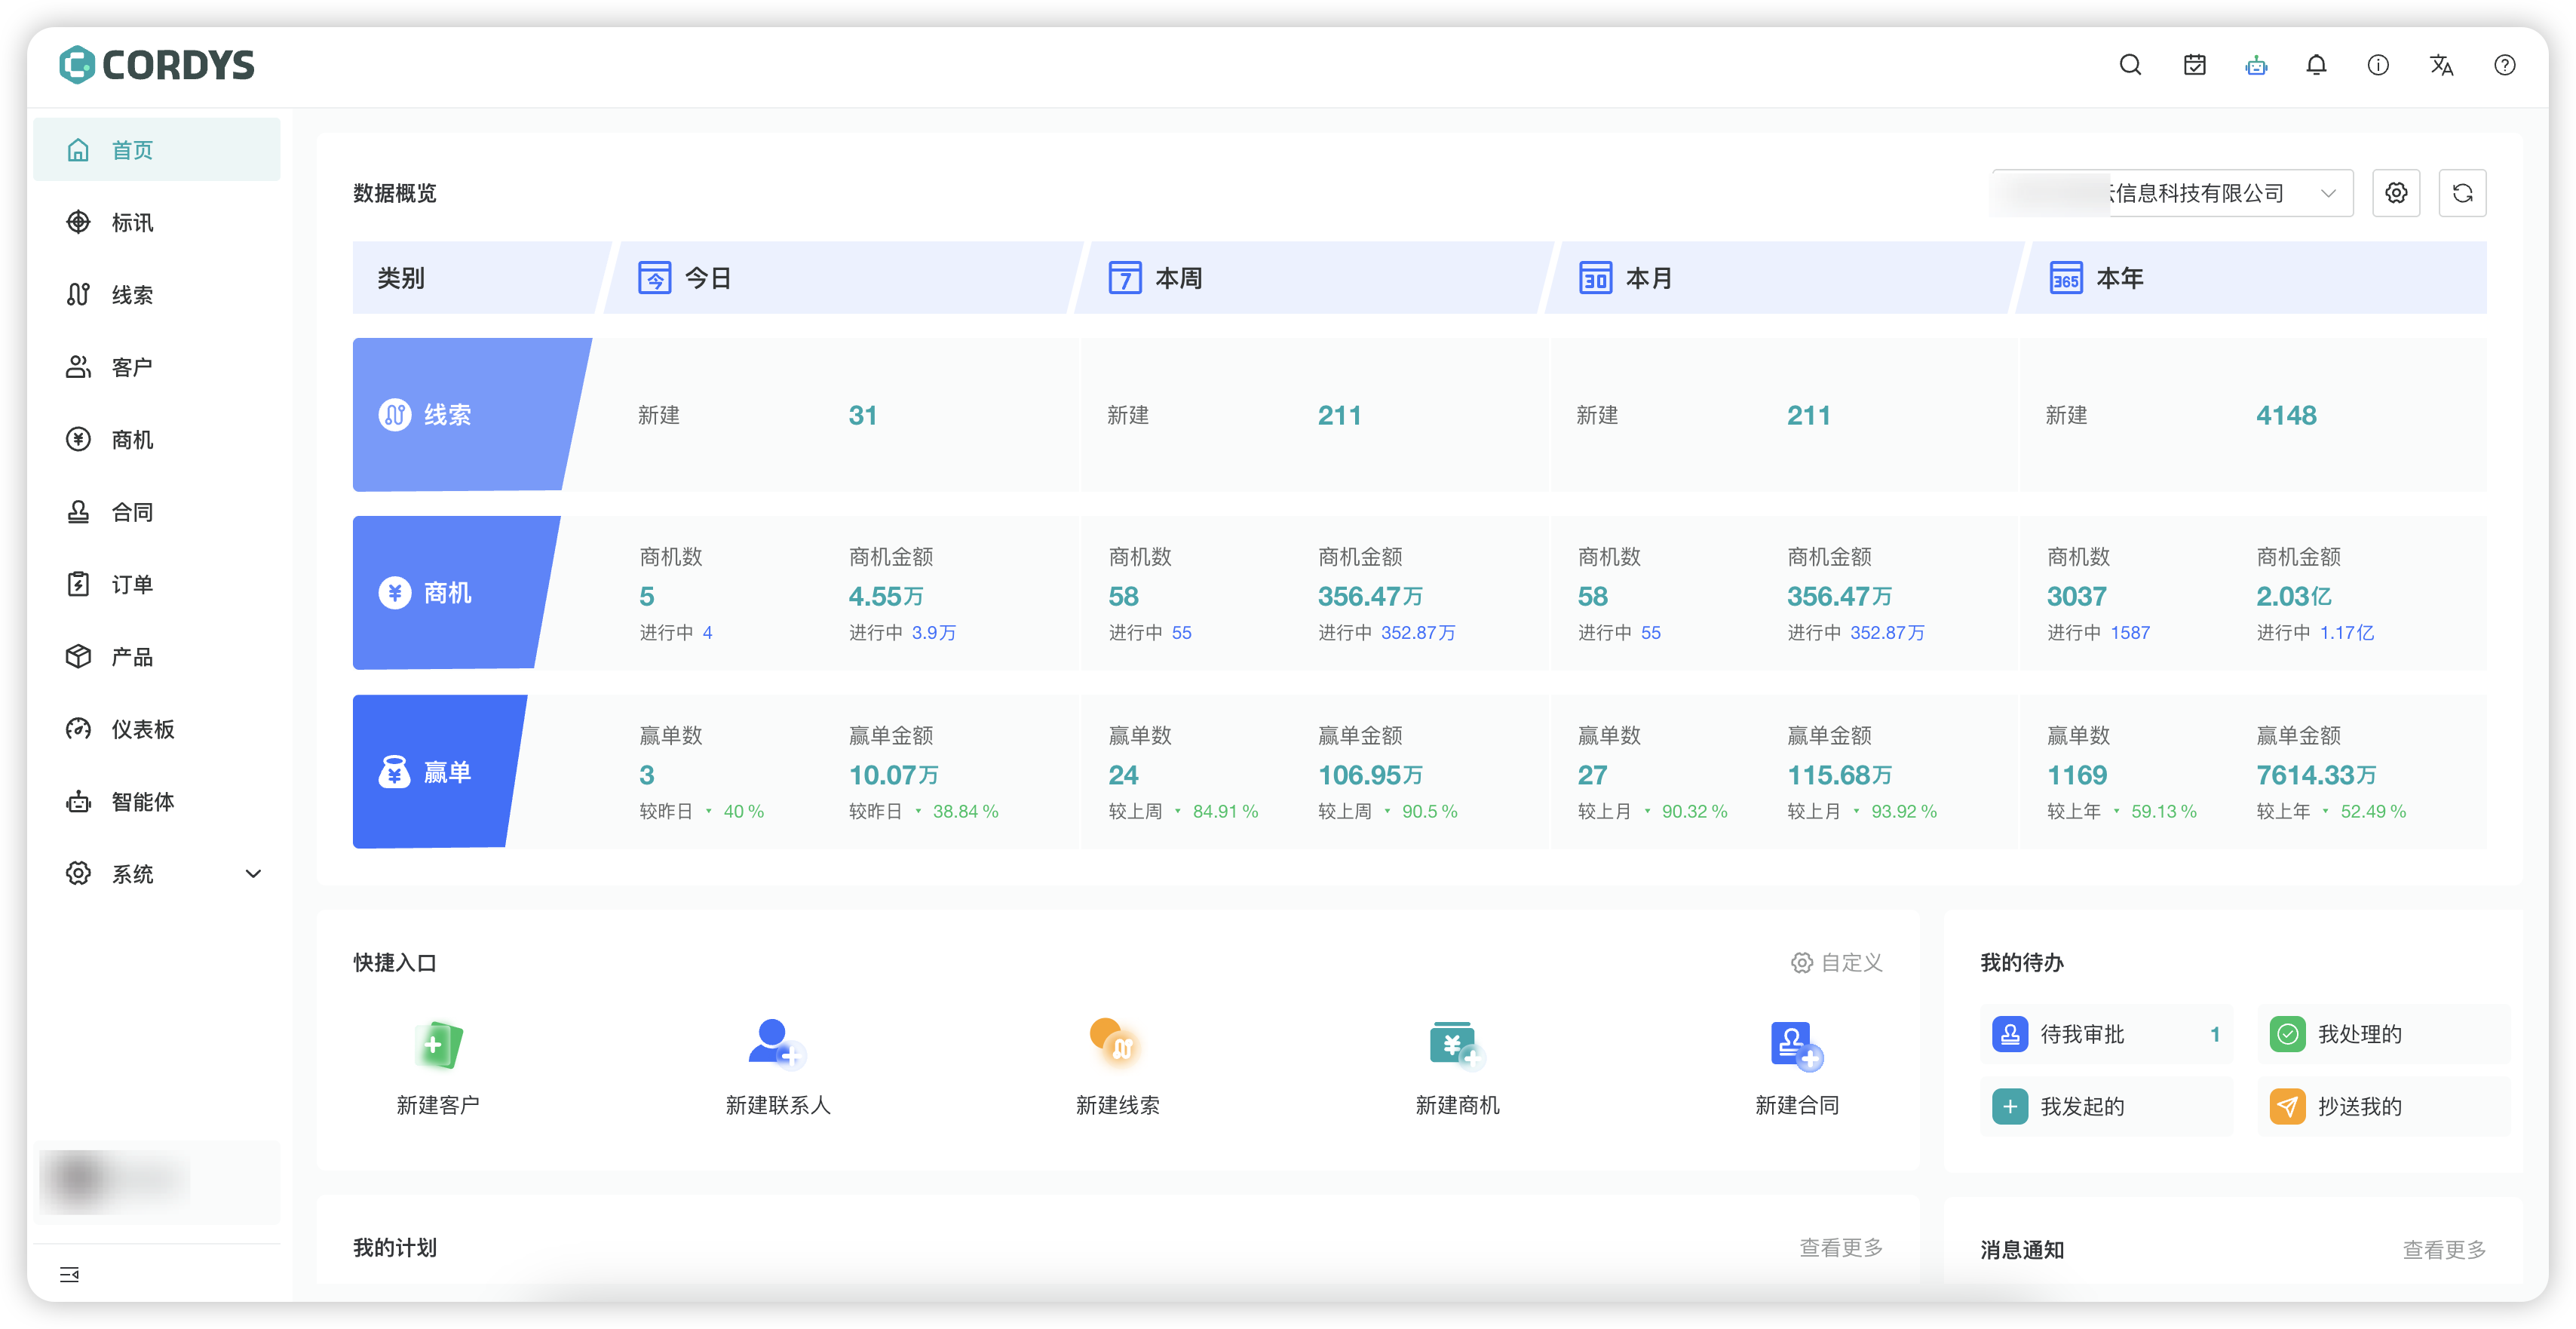Refresh the data overview
Image resolution: width=2576 pixels, height=1329 pixels.
pos(2462,193)
